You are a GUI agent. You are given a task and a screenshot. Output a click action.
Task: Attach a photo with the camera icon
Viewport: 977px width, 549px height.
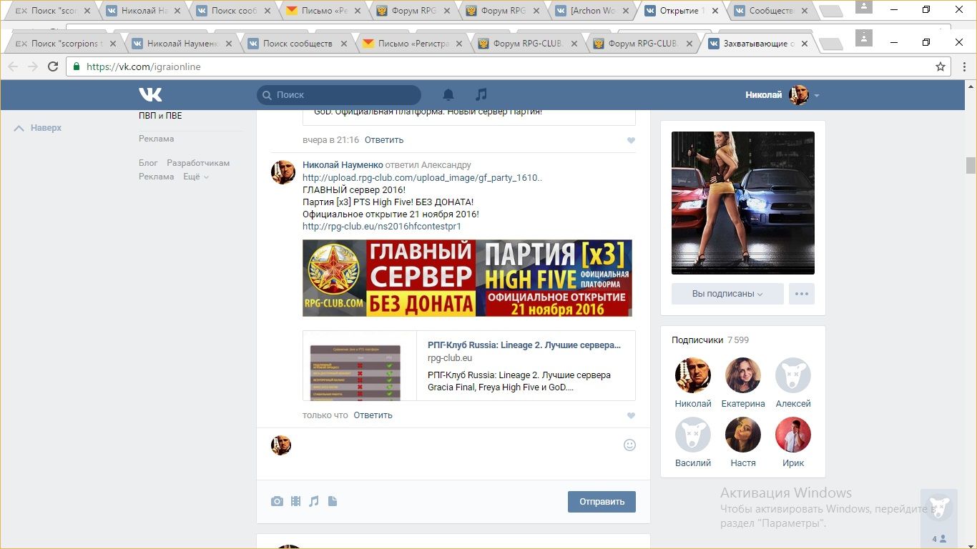click(277, 502)
